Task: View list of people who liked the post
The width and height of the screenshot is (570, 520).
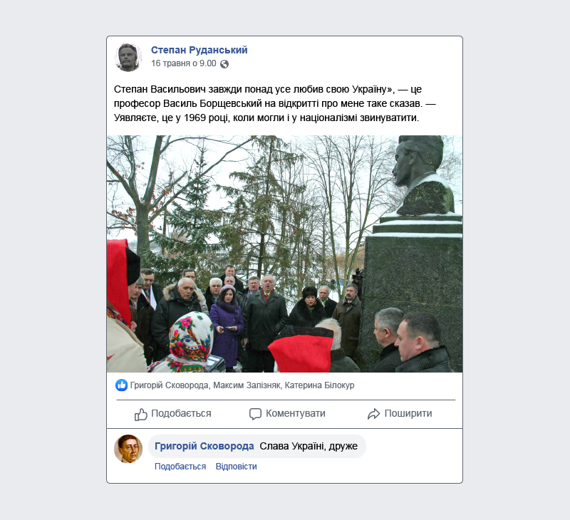Action: pyautogui.click(x=242, y=385)
